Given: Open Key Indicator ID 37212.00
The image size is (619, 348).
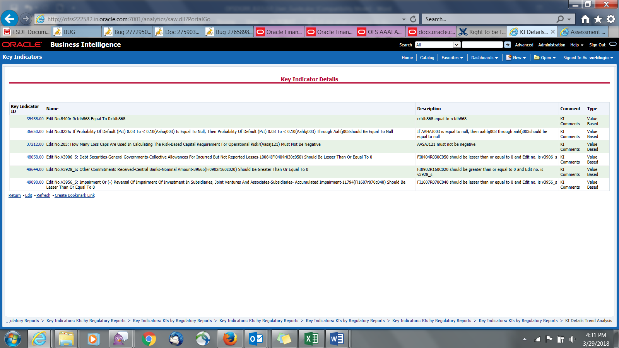Looking at the screenshot, I should click(x=35, y=144).
